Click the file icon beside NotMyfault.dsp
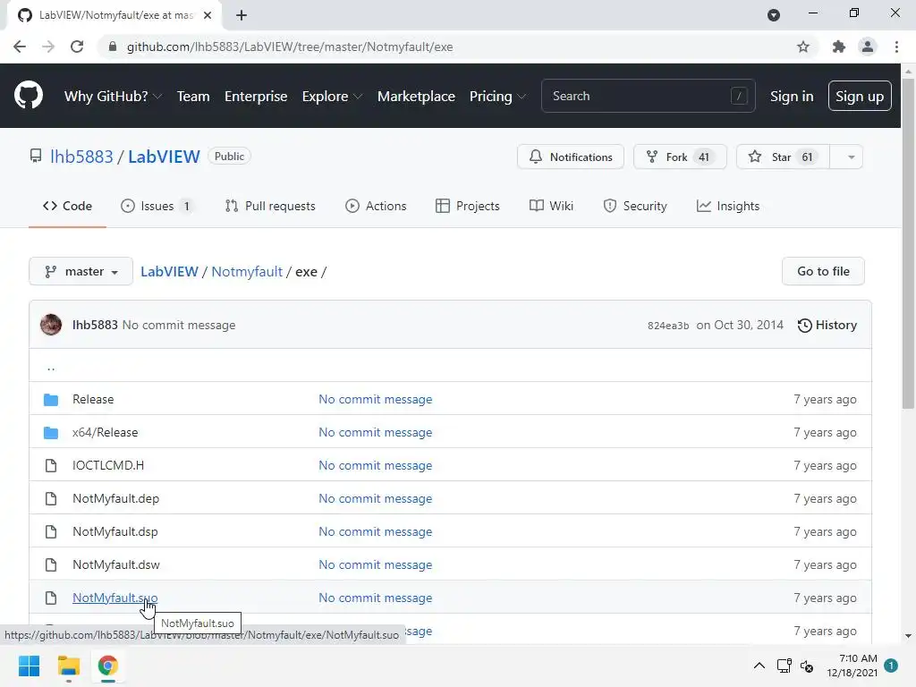 click(x=51, y=531)
